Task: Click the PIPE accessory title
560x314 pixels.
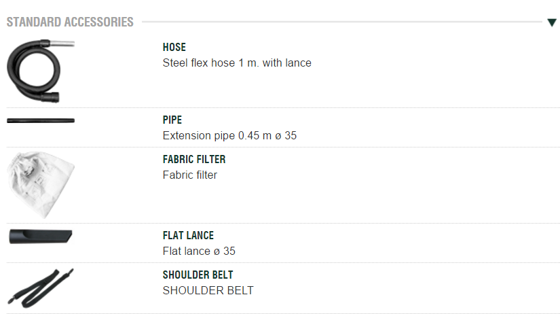Action: click(172, 120)
